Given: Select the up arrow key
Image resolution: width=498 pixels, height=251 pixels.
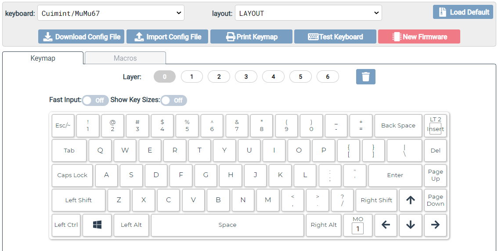Looking at the screenshot, I should (411, 200).
